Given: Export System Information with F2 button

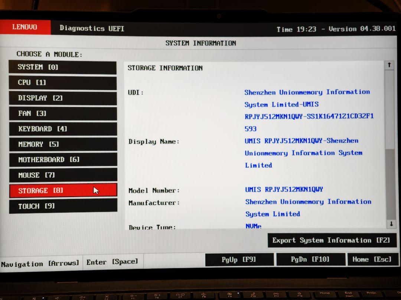Looking at the screenshot, I should coord(332,240).
